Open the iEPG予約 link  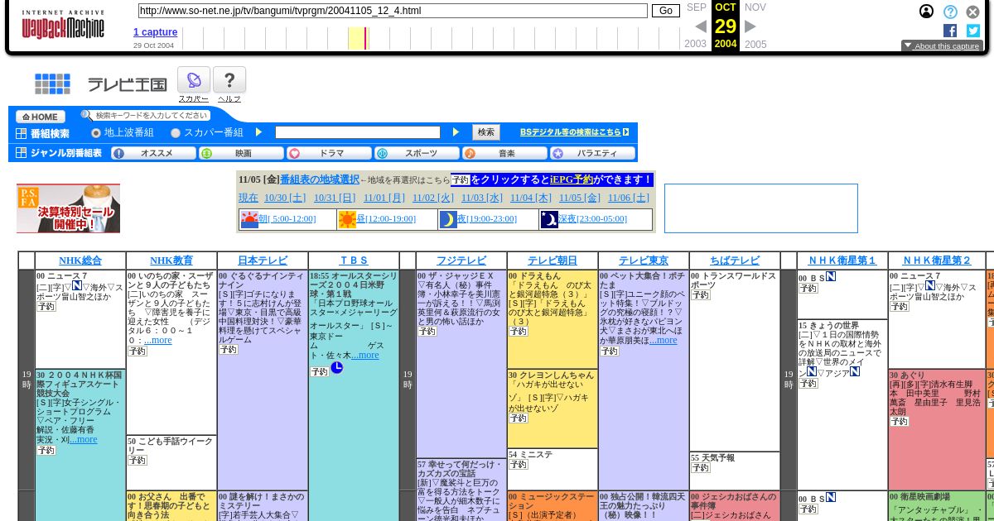click(x=572, y=179)
